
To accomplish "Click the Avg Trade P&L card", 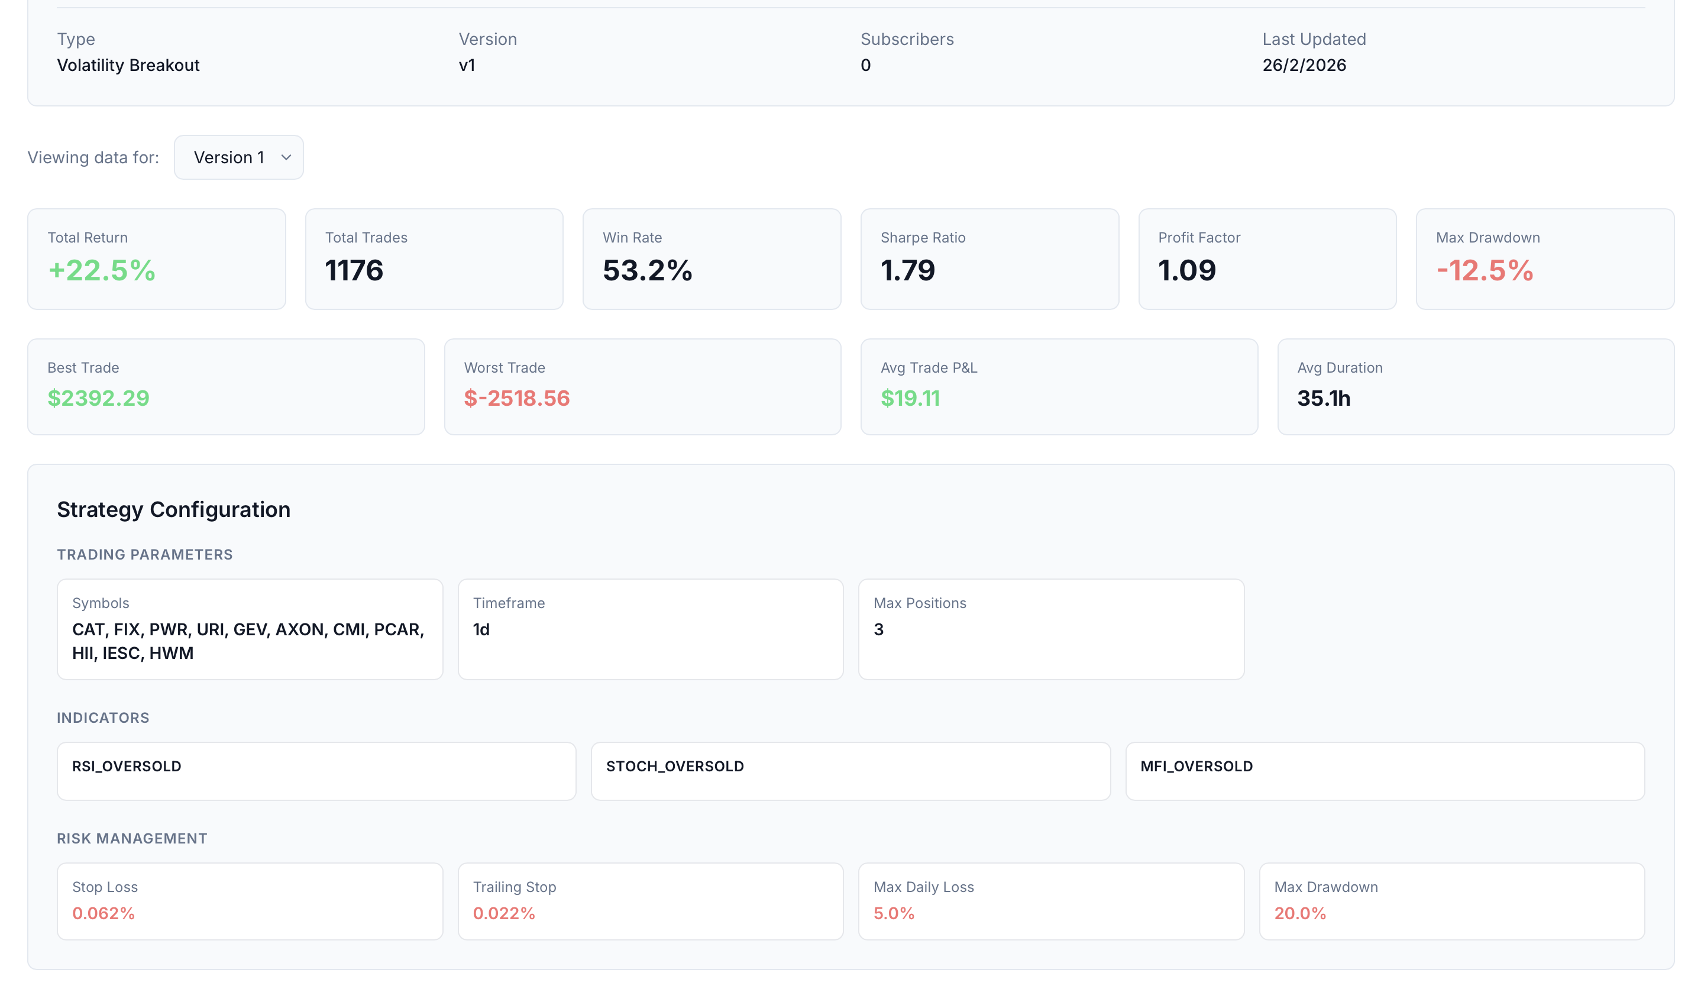I will click(1059, 386).
